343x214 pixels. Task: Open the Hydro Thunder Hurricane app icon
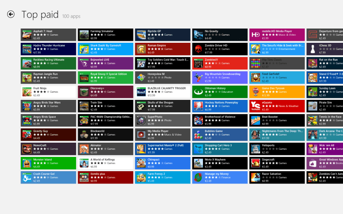coord(27,49)
